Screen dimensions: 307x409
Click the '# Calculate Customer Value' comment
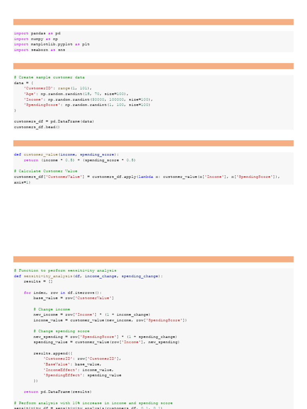coord(46,171)
